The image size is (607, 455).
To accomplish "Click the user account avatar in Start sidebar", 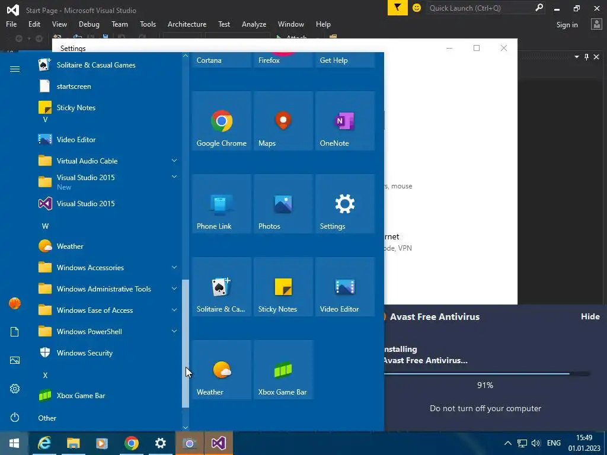I will 15,303.
